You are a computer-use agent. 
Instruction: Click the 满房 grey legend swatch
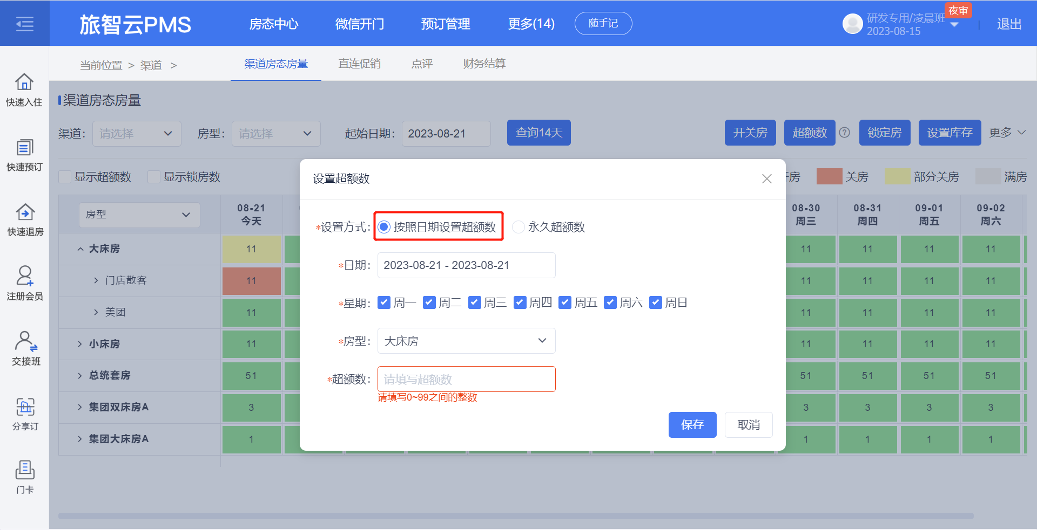pos(988,176)
